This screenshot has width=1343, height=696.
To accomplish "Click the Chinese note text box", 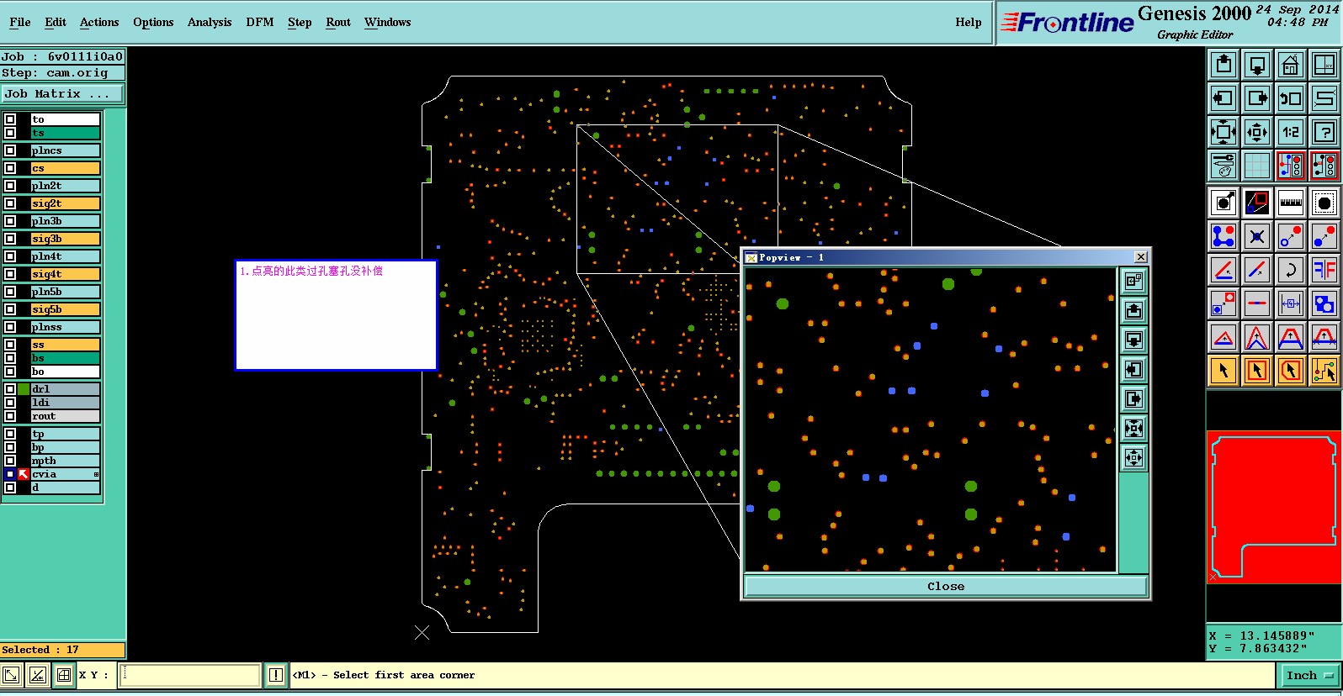I will (x=337, y=315).
